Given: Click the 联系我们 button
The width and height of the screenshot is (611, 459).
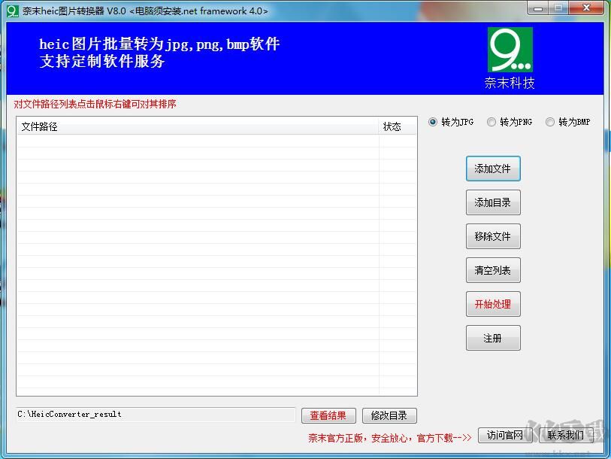Looking at the screenshot, I should click(566, 435).
